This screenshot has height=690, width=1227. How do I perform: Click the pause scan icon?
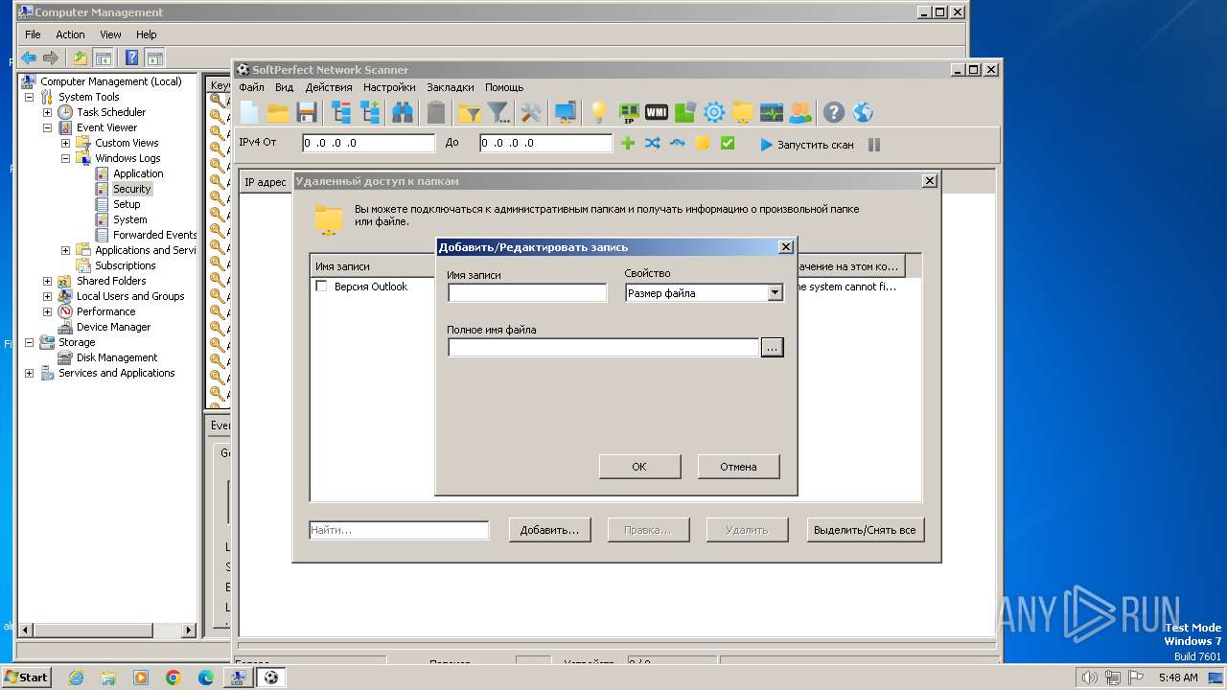[x=874, y=145]
